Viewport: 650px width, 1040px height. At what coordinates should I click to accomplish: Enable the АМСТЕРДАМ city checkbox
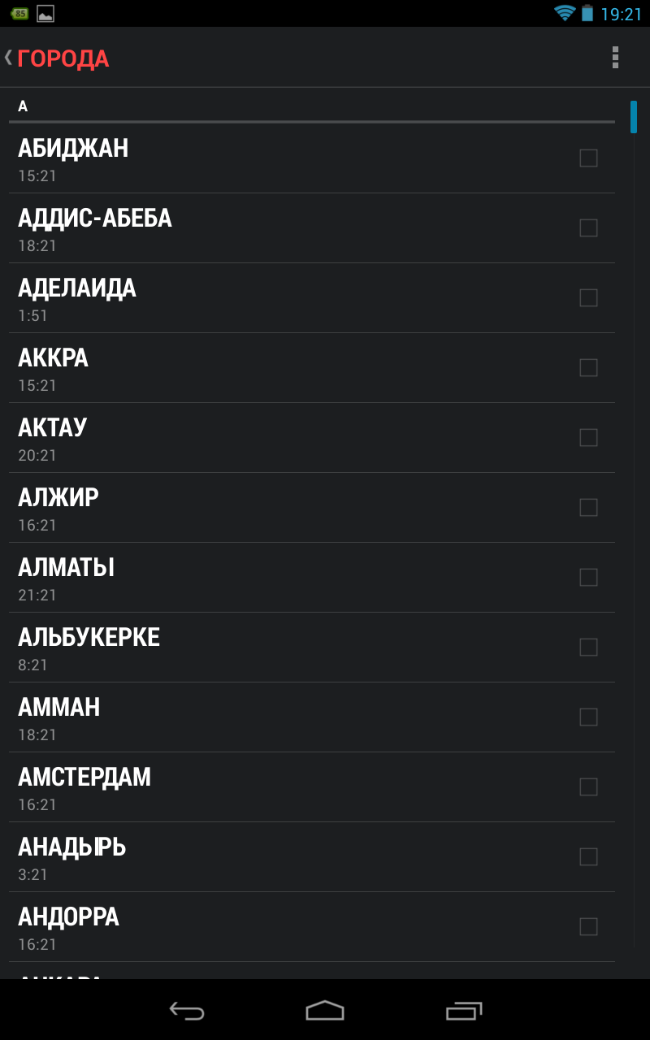point(588,787)
